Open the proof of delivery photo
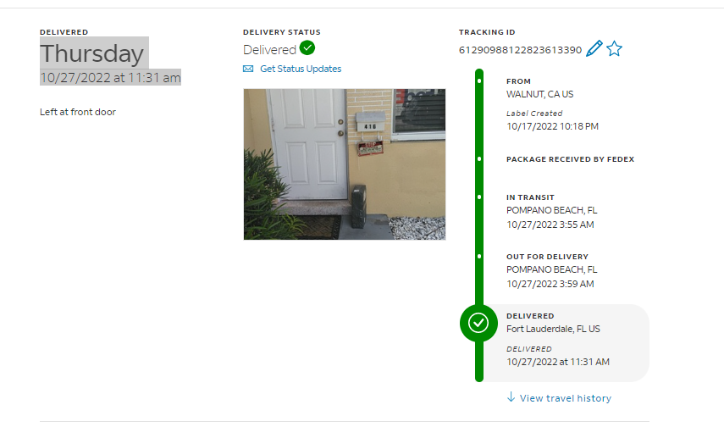Image resolution: width=724 pixels, height=427 pixels. click(x=345, y=164)
